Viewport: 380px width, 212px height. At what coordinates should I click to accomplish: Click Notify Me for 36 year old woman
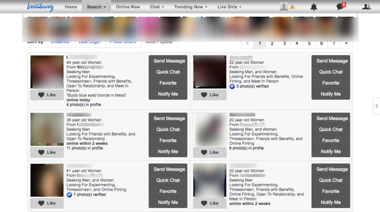168,151
